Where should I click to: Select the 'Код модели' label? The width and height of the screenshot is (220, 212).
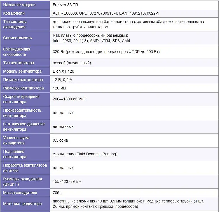click(14, 13)
